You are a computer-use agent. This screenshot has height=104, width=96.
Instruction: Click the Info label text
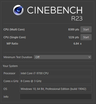click(x=6, y=97)
